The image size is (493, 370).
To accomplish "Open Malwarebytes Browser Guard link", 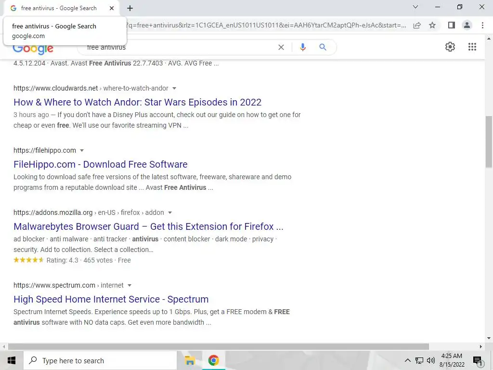I will pos(148,226).
